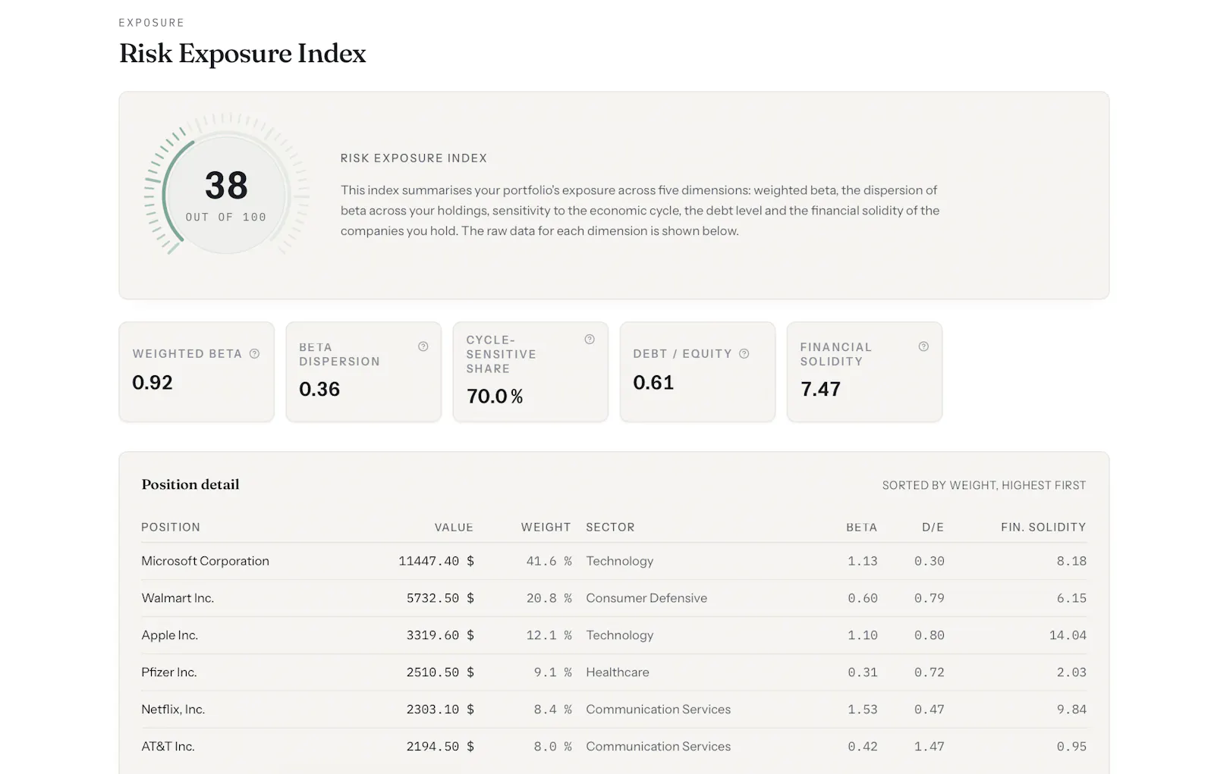Click AT&T's 8.0 % weight

pyautogui.click(x=552, y=747)
